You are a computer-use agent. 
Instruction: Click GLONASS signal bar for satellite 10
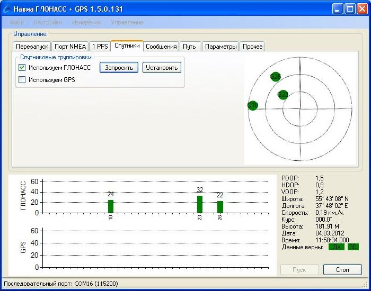pos(111,206)
